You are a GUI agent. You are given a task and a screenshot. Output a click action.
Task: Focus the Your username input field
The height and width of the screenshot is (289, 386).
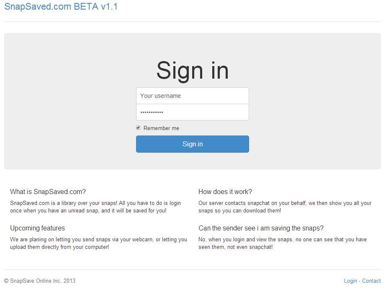click(192, 96)
